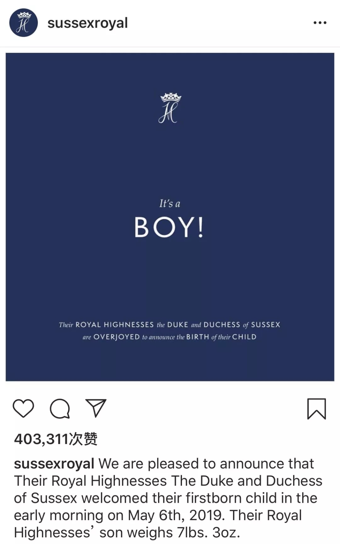The image size is (340, 544).
Task: Tap OVERJOYED birth announcement text line
Action: (x=169, y=337)
